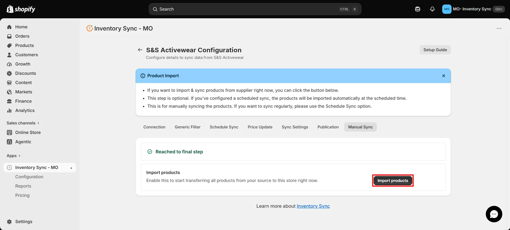Open the Schedule Sync tab
510x230 pixels.
(x=224, y=127)
